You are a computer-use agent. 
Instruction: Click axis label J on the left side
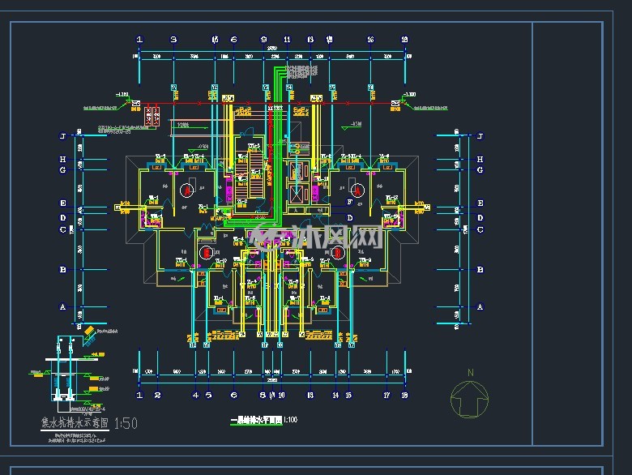tap(63, 136)
